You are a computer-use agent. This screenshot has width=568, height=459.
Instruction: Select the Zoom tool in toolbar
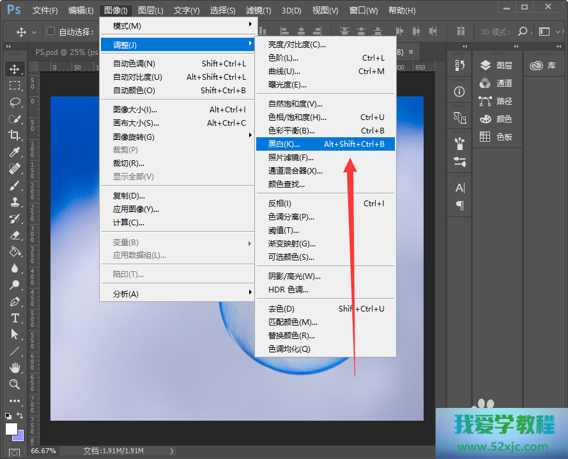coord(15,384)
